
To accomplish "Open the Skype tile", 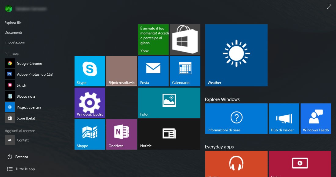I will coord(90,71).
